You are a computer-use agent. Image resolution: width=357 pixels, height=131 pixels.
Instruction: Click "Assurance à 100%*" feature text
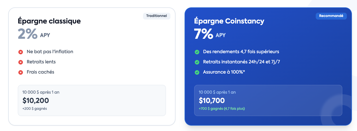coord(224,72)
